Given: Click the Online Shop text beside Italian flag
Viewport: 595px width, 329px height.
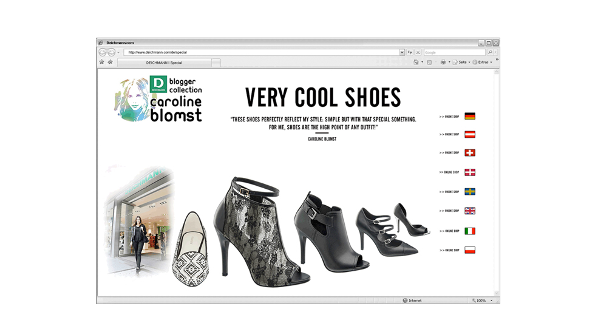Looking at the screenshot, I should point(449,231).
